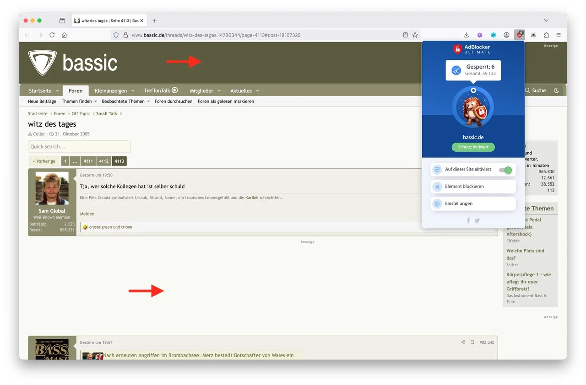Viewport: 586px width, 385px height.
Task: Click the AdBlocker Ultimate extension toolbar icon
Action: click(519, 35)
